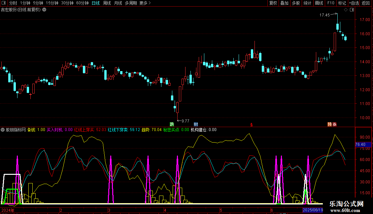
Task: Toggle the side panel icon near price axis
Action: [352, 10]
